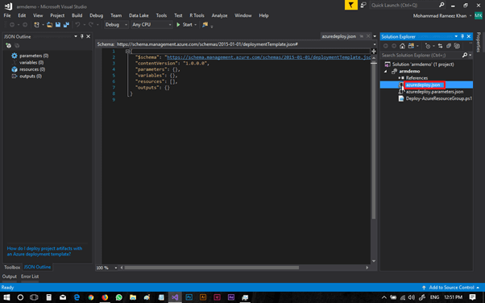Close the azuredeploy.json editor tab
The height and width of the screenshot is (303, 485).
pos(368,36)
